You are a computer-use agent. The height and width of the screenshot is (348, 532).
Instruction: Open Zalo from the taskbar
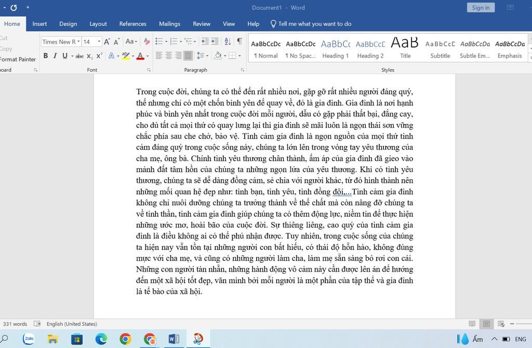coord(29,339)
